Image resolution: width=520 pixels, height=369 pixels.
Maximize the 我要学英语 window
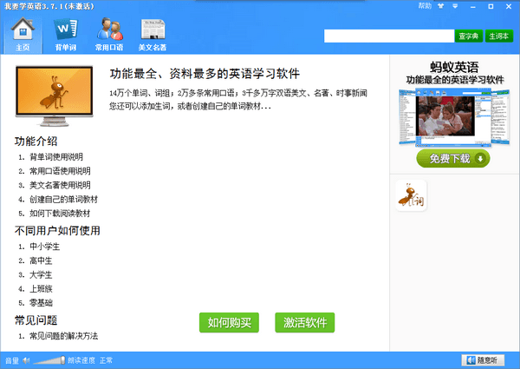pyautogui.click(x=491, y=6)
